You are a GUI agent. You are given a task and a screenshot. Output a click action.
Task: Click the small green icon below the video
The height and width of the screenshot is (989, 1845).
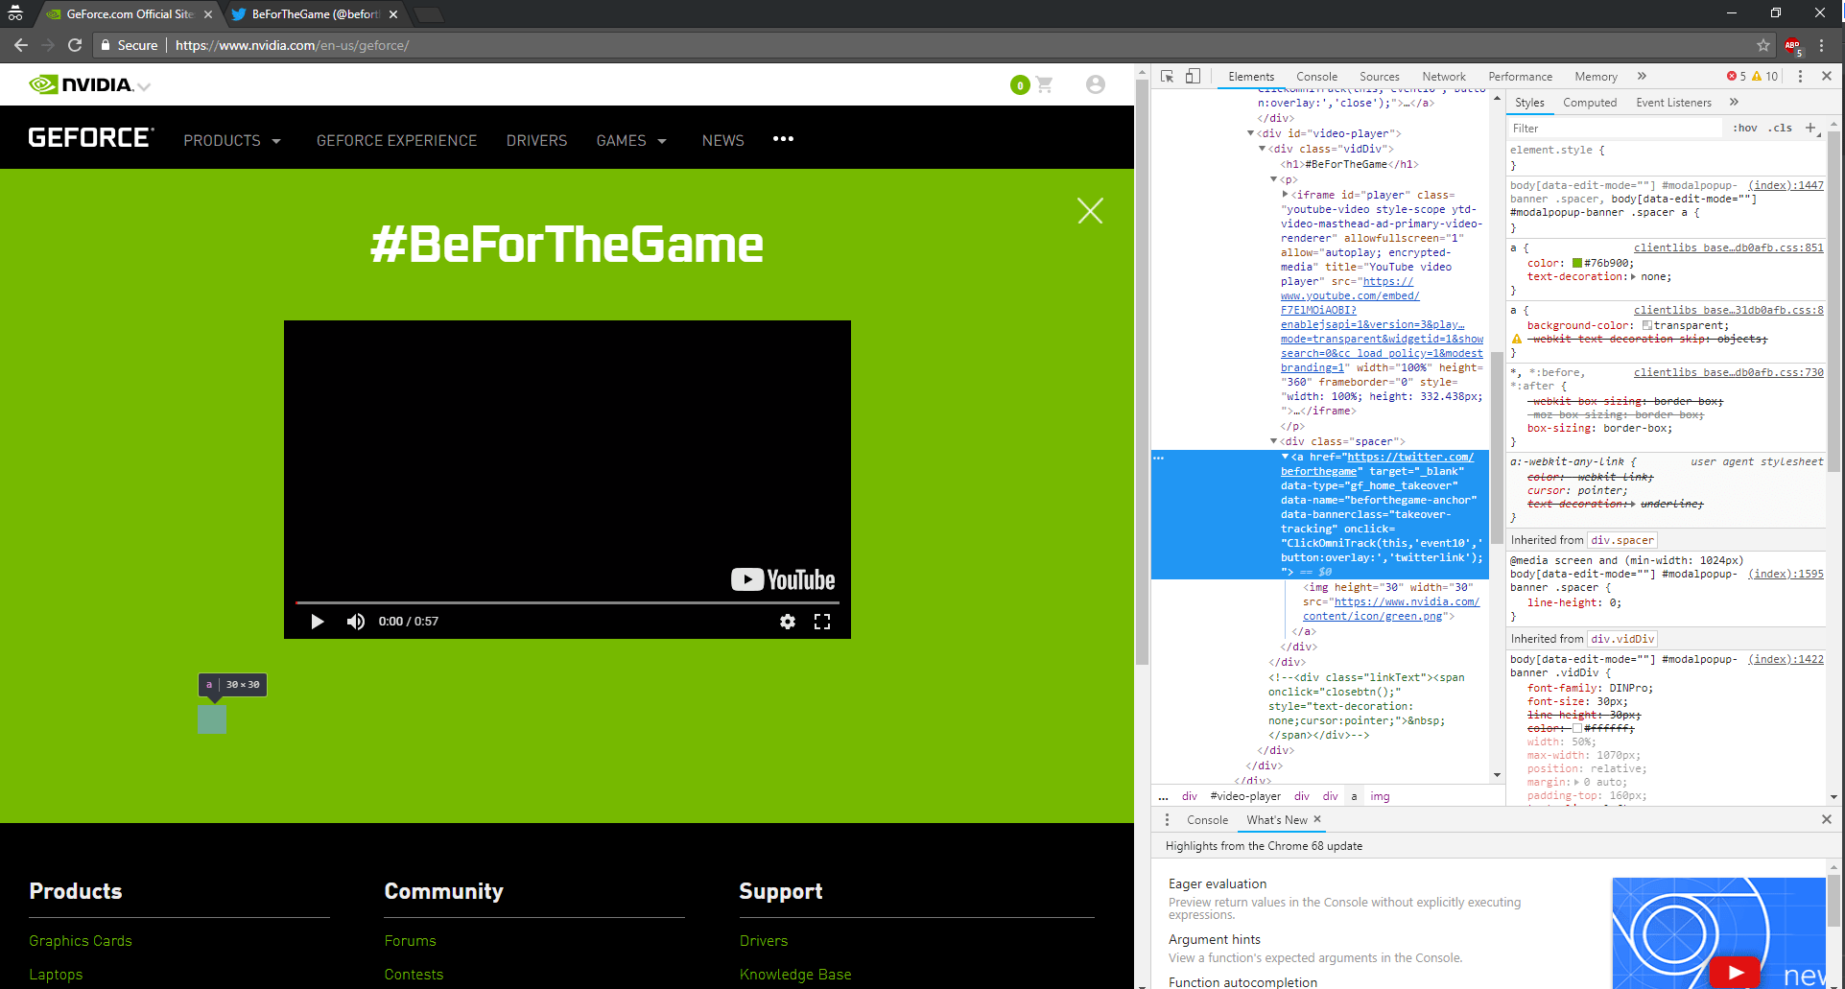pyautogui.click(x=211, y=719)
